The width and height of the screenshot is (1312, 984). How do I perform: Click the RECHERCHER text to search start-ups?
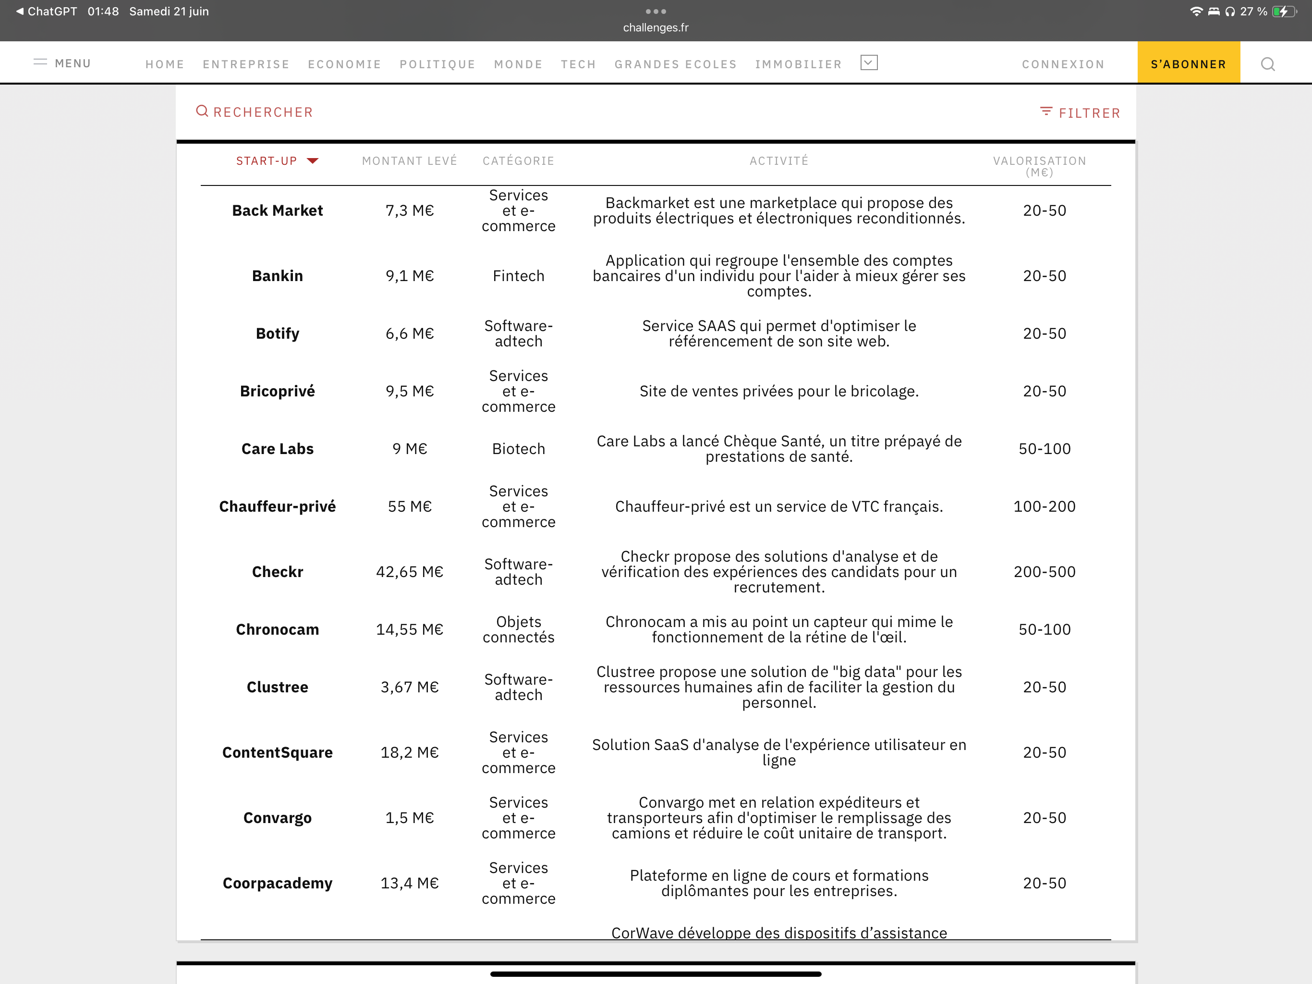coord(263,112)
